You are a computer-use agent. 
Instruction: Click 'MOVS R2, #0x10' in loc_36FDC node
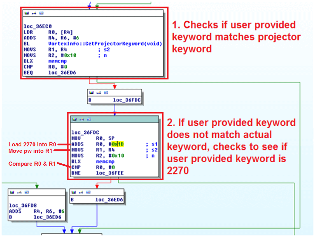(x=98, y=156)
